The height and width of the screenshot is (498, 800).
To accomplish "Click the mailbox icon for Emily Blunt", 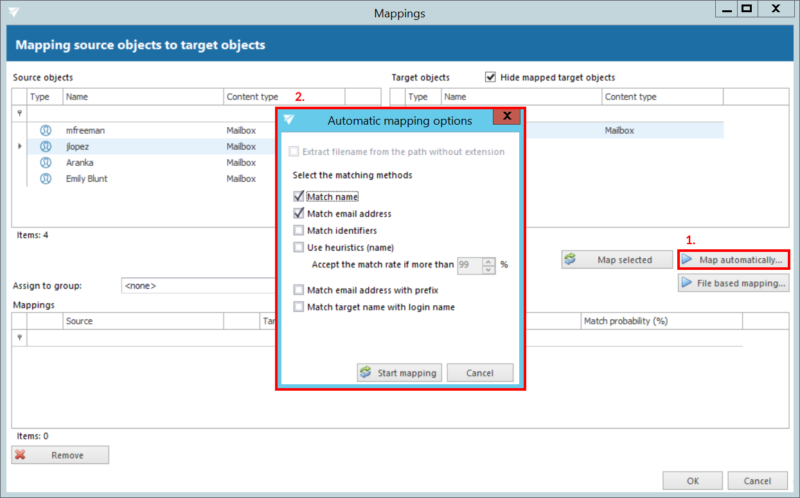I will tap(46, 179).
